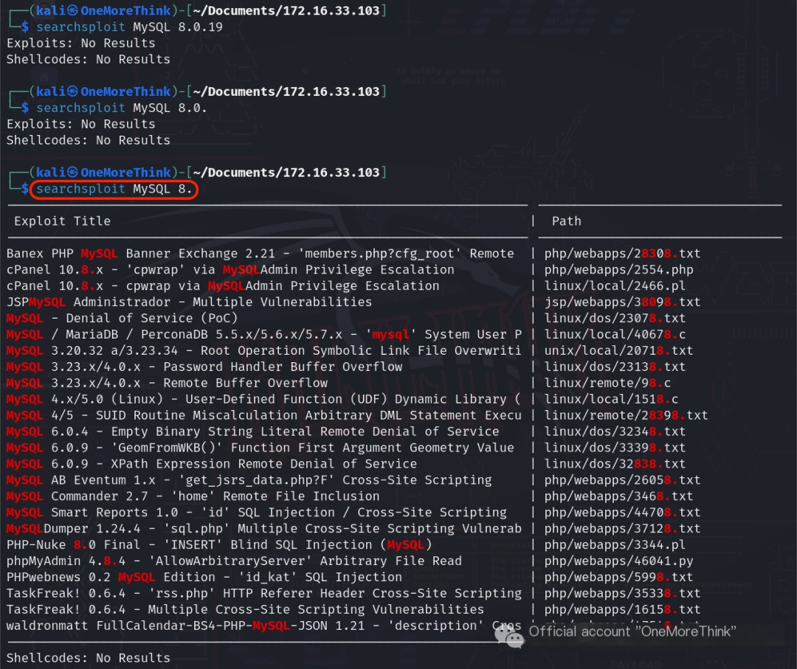Click path 'linux/local/2466.pl'
The height and width of the screenshot is (669, 797).
(615, 286)
